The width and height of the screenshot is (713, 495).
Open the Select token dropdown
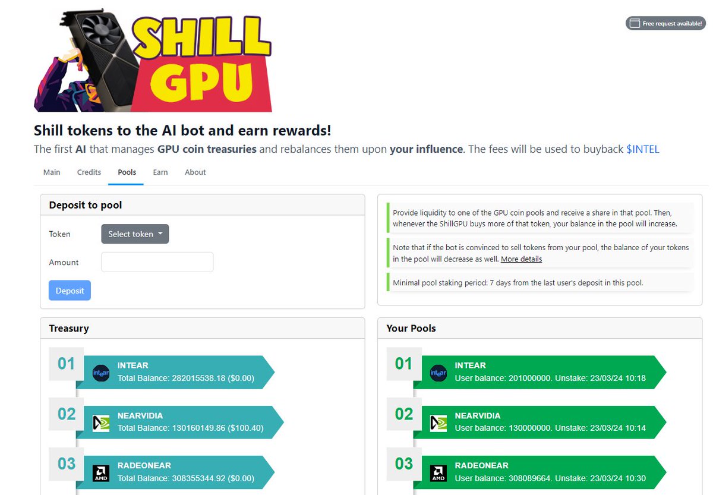pos(135,234)
